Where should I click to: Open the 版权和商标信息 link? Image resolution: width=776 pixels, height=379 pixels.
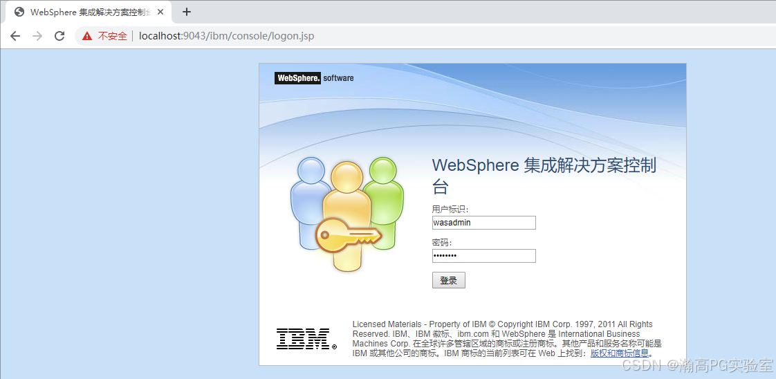[620, 353]
